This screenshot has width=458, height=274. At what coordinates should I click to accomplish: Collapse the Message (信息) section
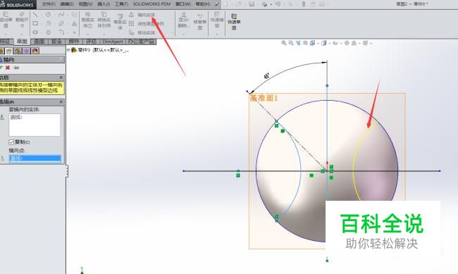click(61, 77)
